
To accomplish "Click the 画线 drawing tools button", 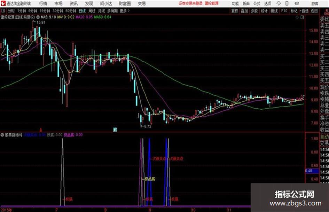I will (x=274, y=11).
